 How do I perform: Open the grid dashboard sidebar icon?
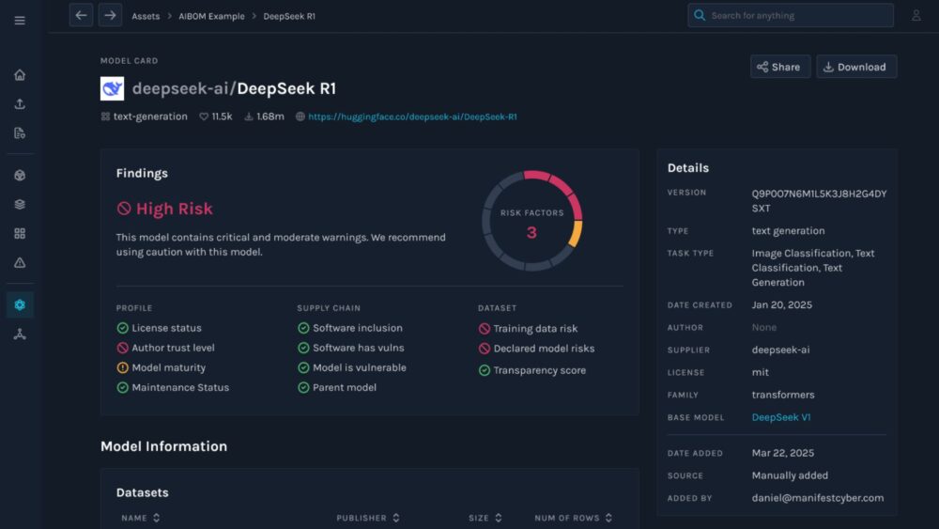tap(20, 233)
